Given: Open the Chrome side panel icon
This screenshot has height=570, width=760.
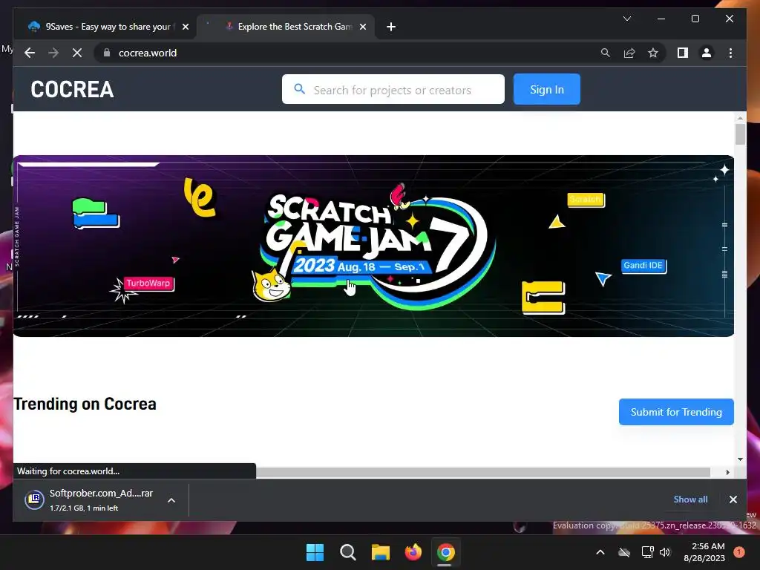Looking at the screenshot, I should [x=683, y=53].
